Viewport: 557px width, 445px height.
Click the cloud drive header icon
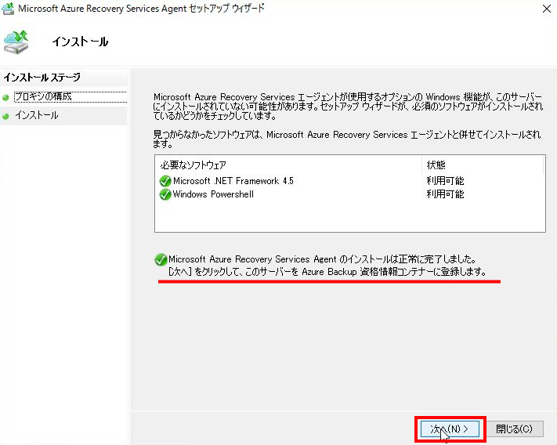pos(16,42)
